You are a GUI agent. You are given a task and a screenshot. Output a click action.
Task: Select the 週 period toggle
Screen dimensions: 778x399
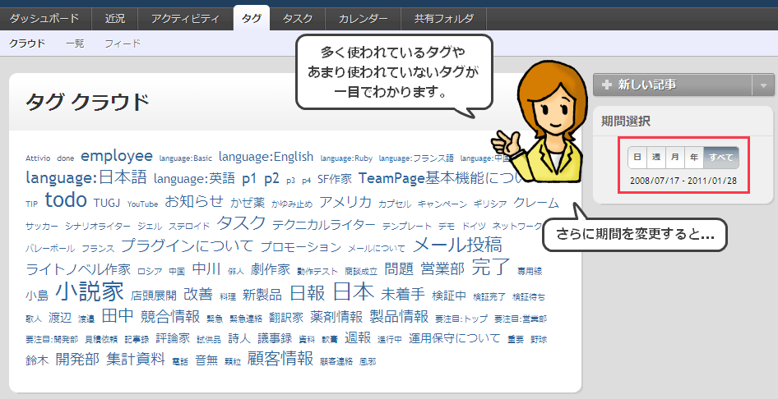[x=655, y=157]
